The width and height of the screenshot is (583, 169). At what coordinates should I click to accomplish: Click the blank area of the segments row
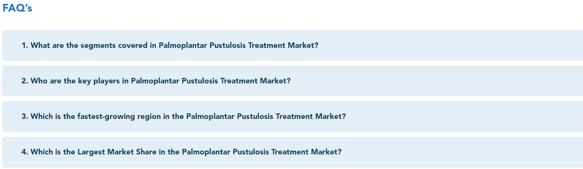[x=451, y=45]
